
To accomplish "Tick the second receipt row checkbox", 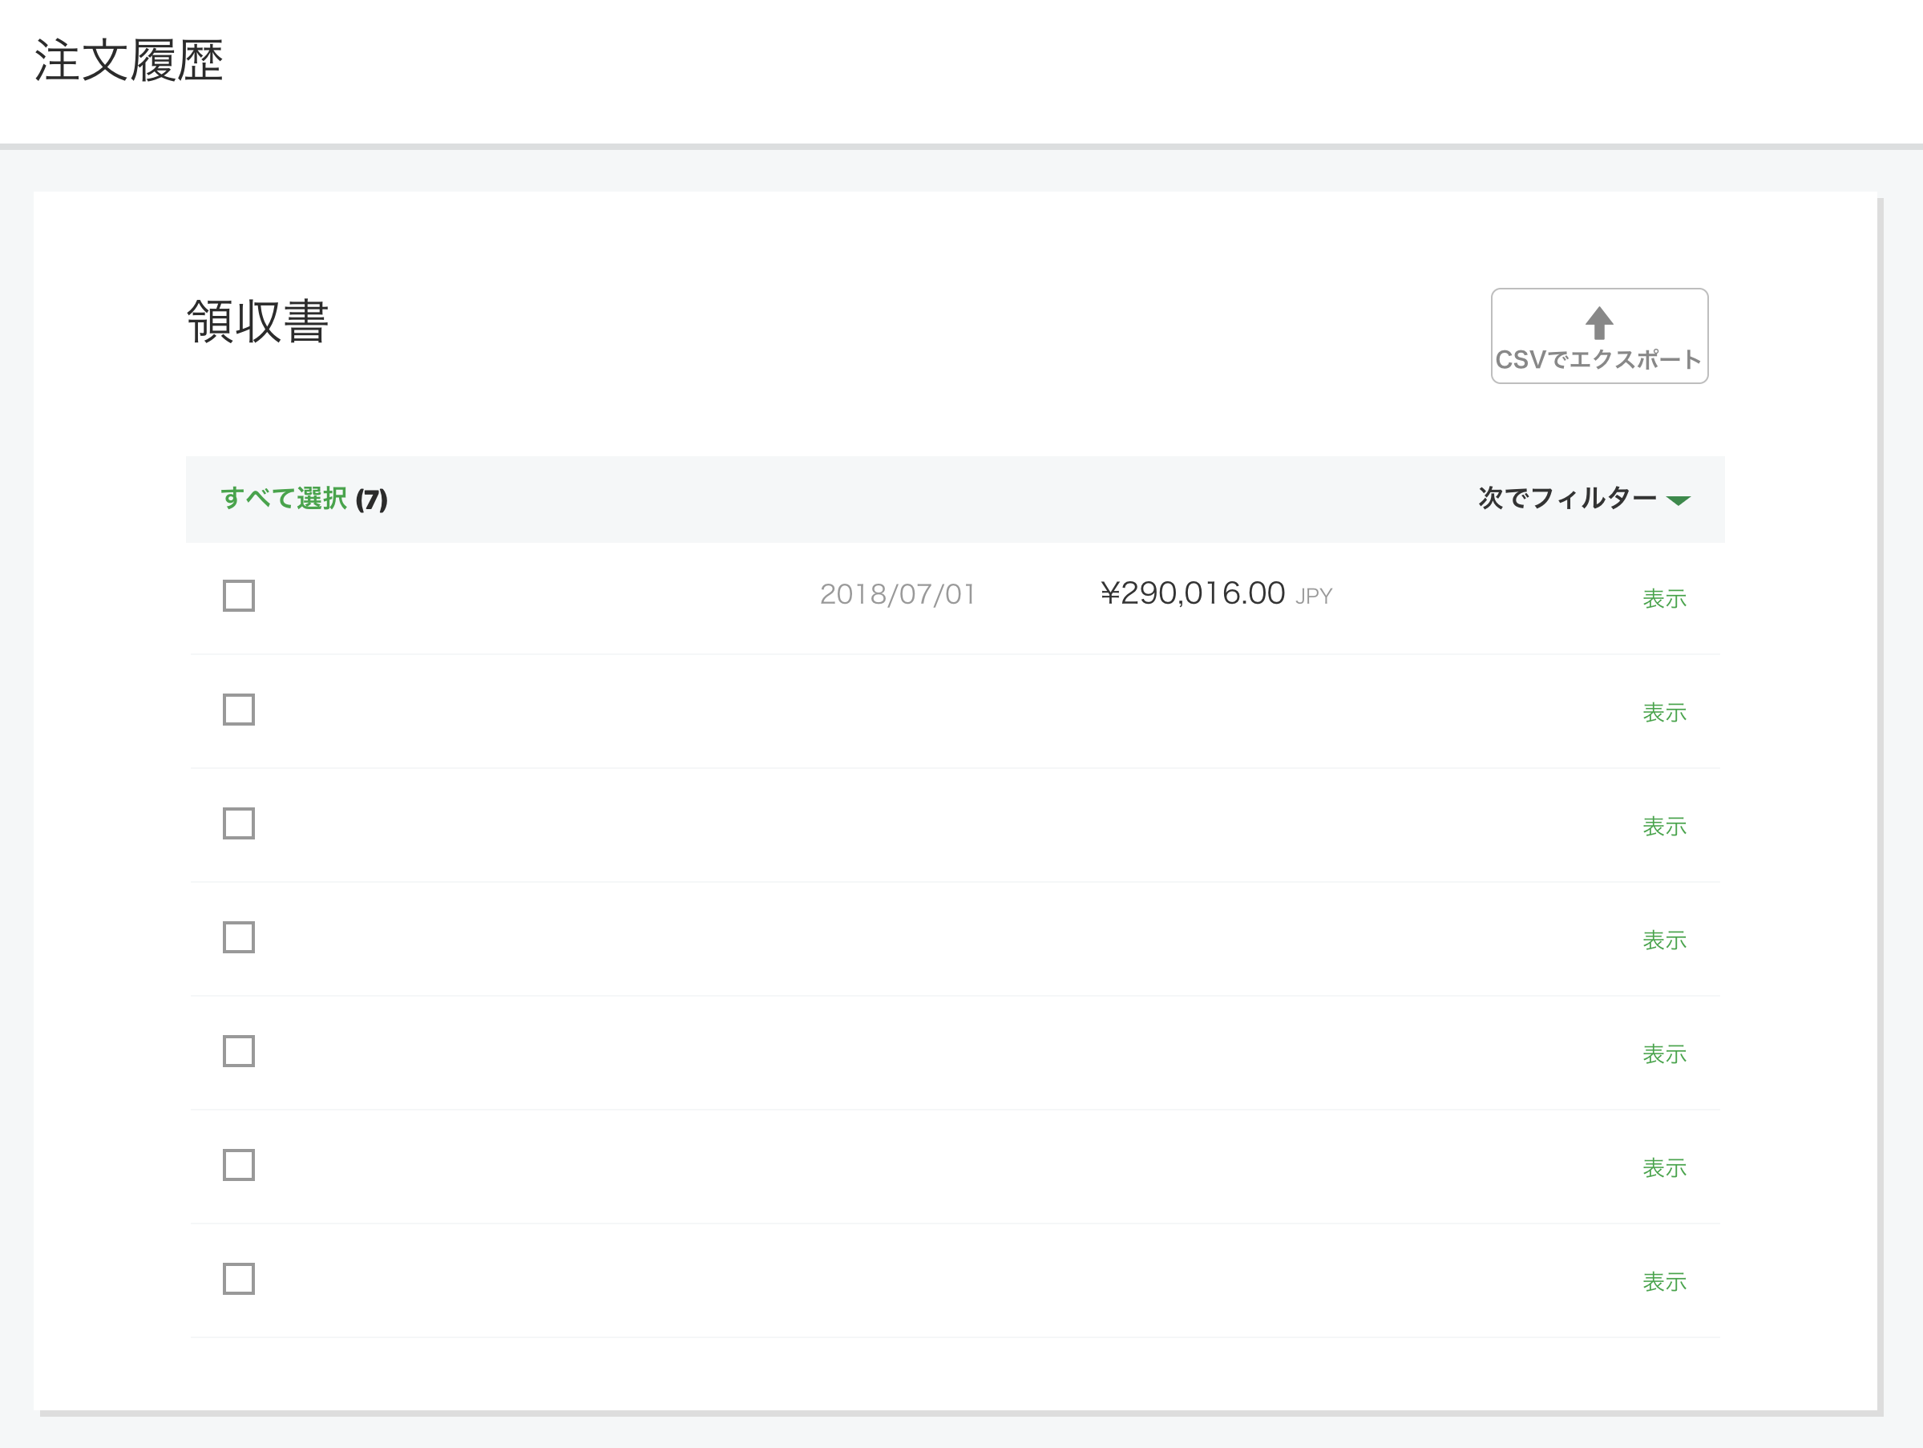I will (238, 710).
